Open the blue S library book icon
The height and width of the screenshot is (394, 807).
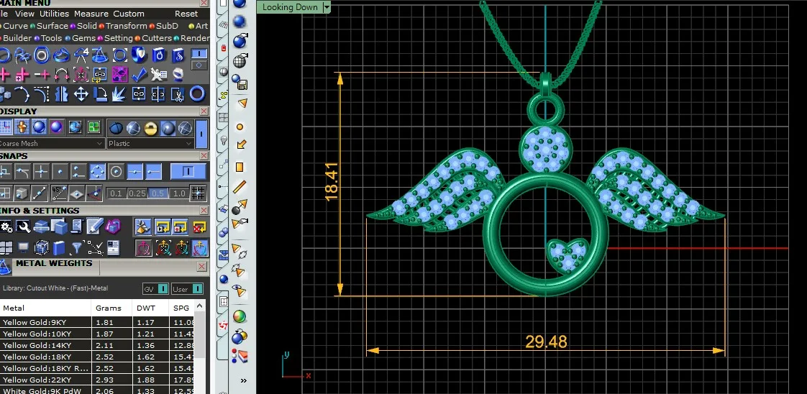coord(178,55)
